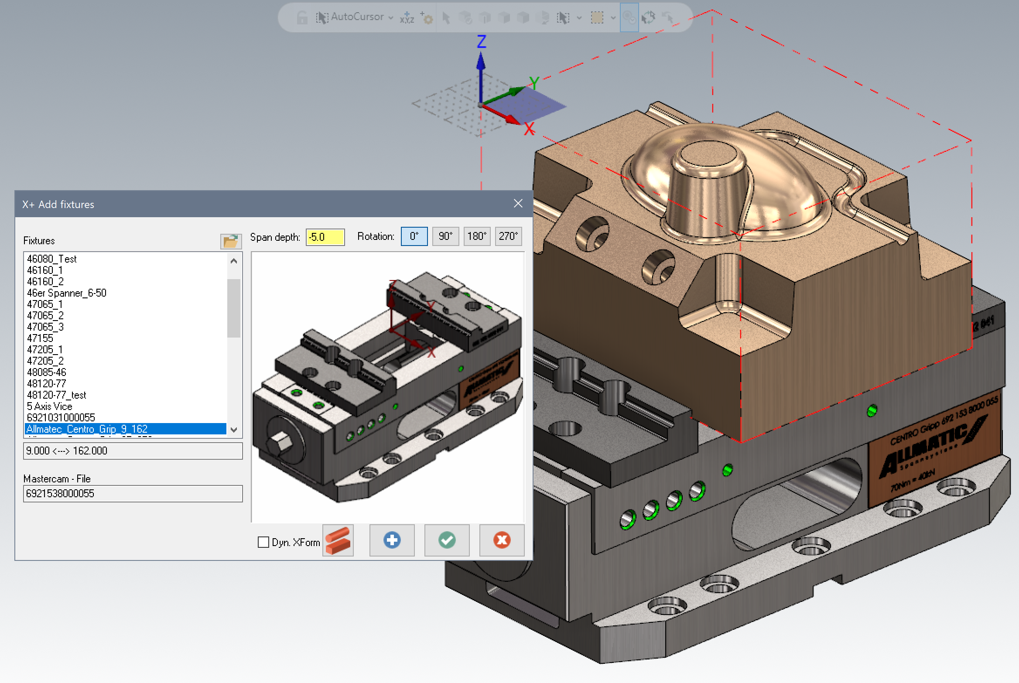
Task: Open the fixtures folder browse icon
Action: coord(231,241)
